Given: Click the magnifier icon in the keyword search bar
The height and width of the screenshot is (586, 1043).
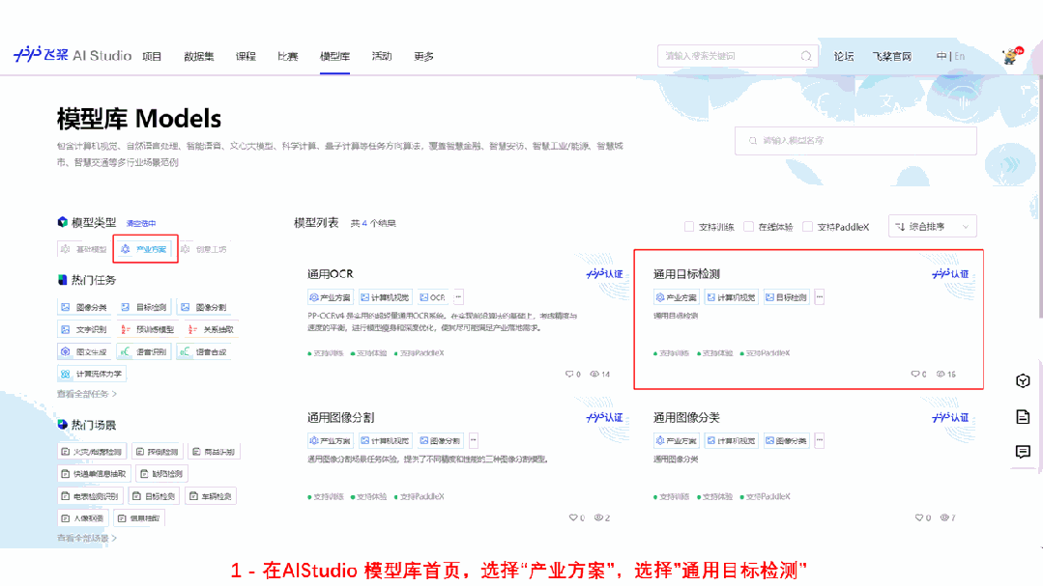Looking at the screenshot, I should [806, 56].
